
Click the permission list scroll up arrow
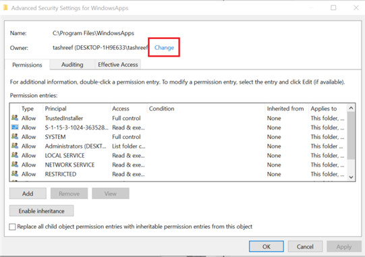click(351, 108)
